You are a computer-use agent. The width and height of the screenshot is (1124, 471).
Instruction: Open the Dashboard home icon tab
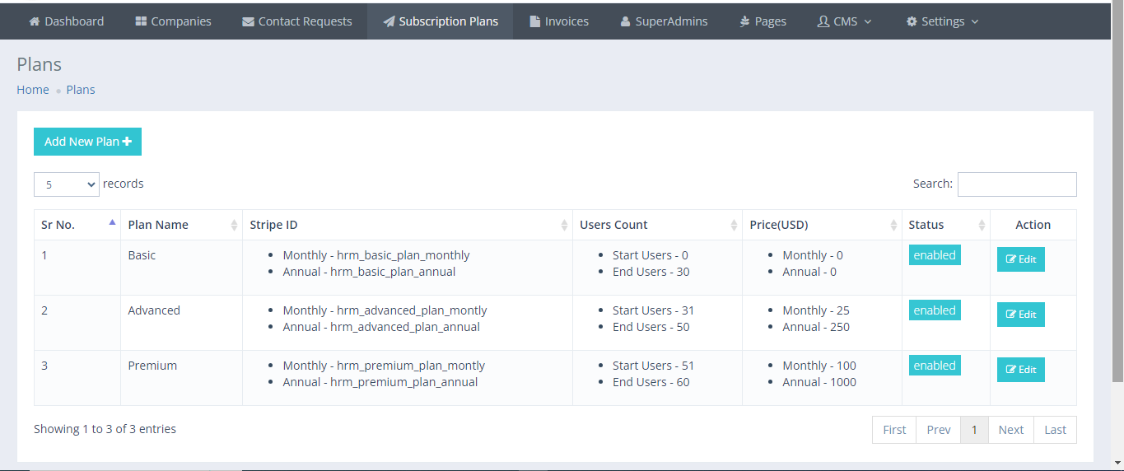click(67, 21)
